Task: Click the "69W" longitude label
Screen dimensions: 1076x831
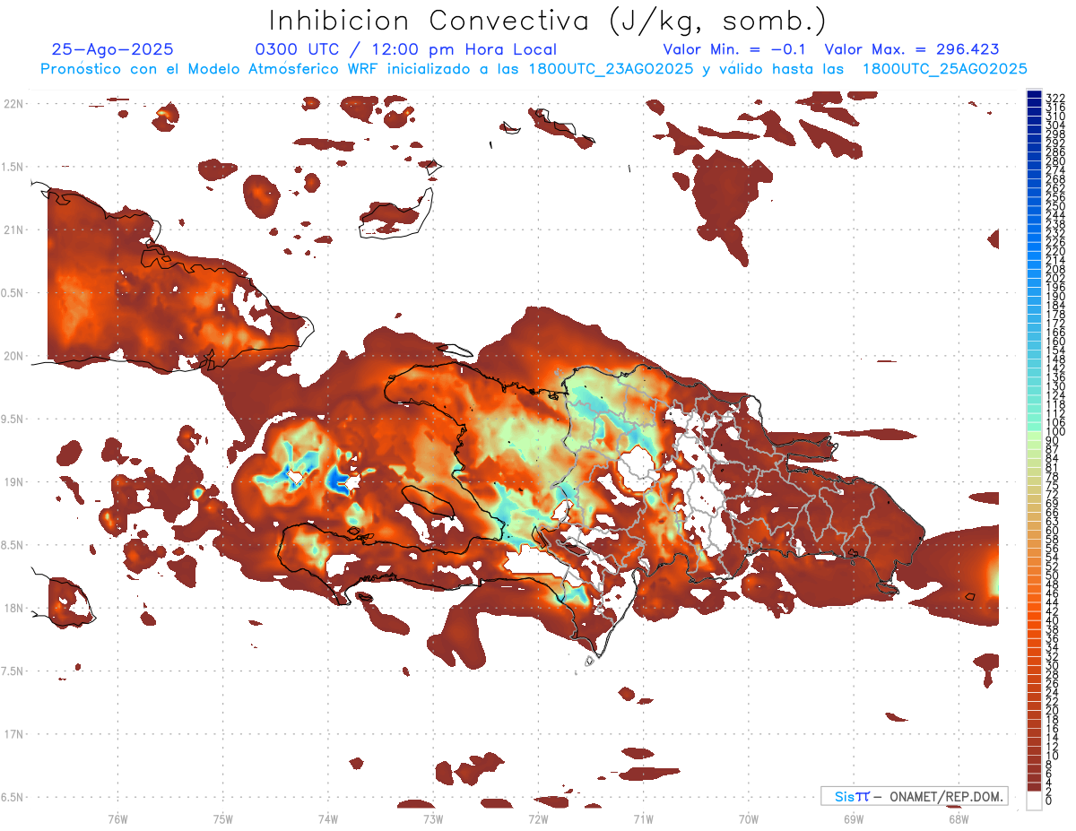Action: [x=853, y=818]
